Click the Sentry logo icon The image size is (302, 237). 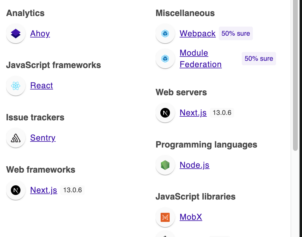[16, 138]
